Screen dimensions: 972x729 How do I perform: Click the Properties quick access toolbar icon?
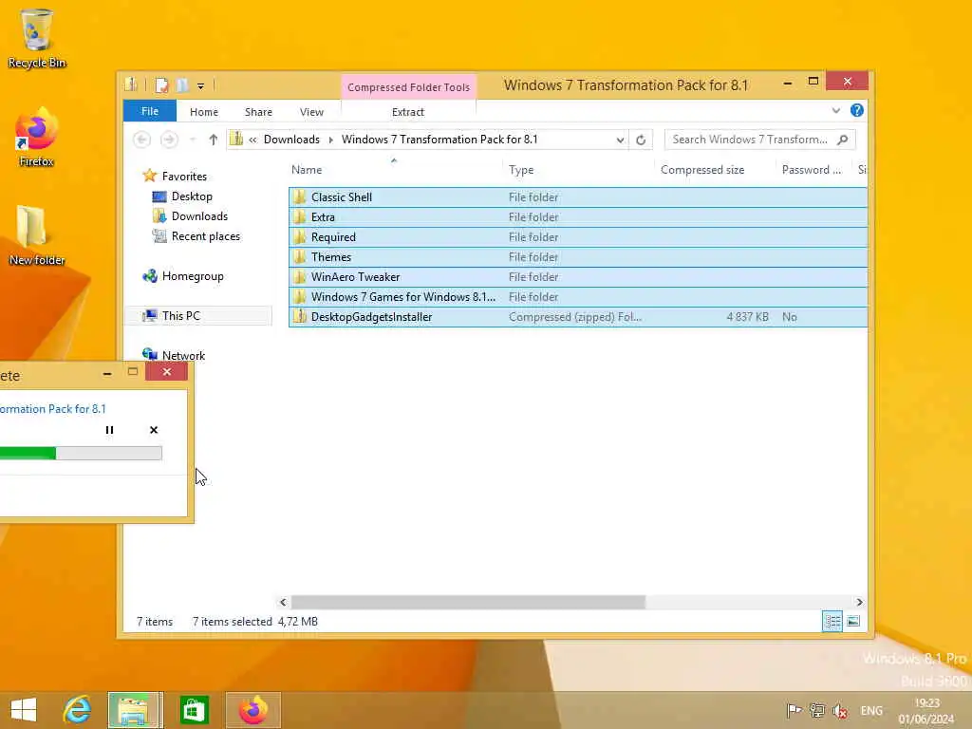(161, 84)
